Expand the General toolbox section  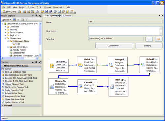click(x=2, y=105)
